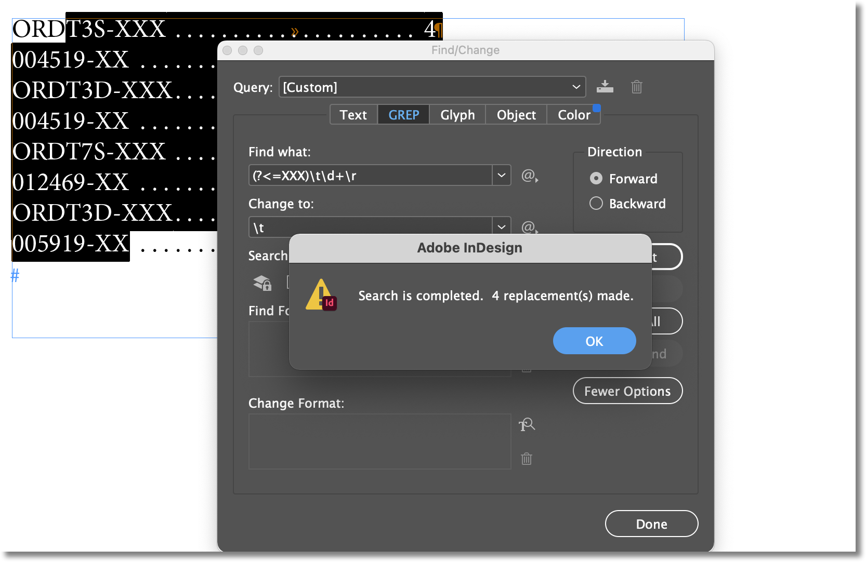This screenshot has width=866, height=562.
Task: Select the Backward search direction
Action: click(596, 203)
